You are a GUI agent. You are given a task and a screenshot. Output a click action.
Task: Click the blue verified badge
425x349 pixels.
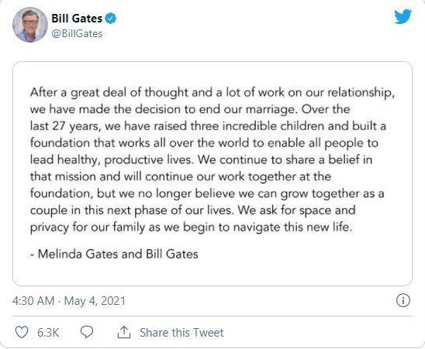point(111,19)
